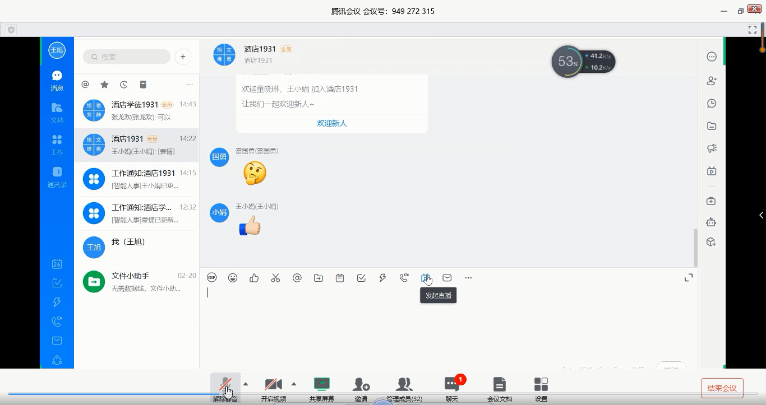Click the End Meeting button

tap(722, 388)
